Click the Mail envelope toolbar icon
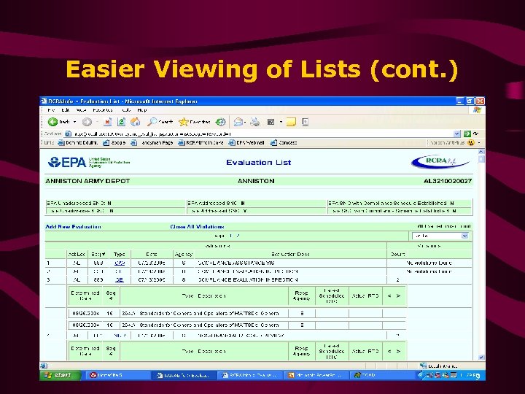 tap(238, 122)
